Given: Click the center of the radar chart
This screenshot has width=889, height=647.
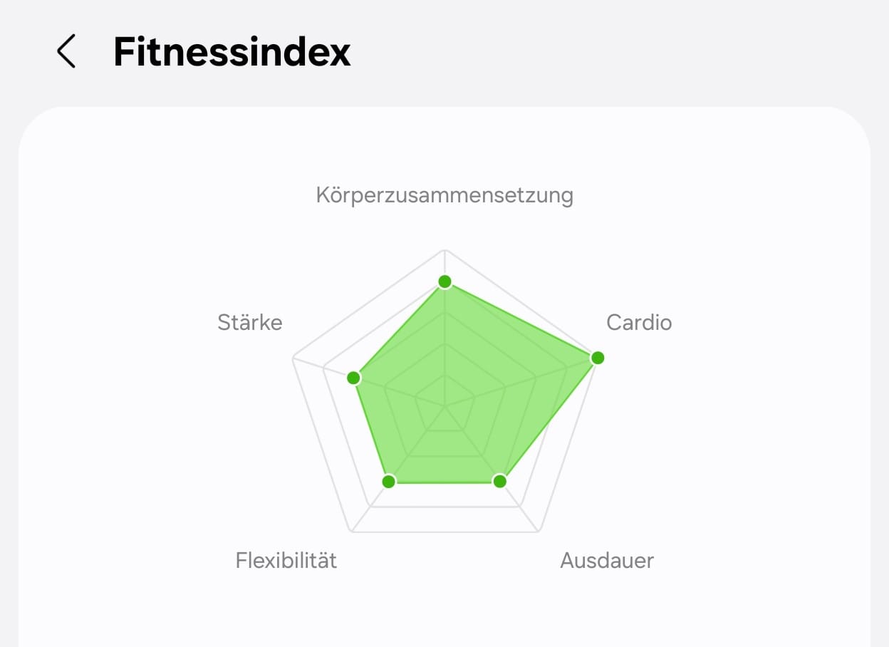Looking at the screenshot, I should coord(444,406).
